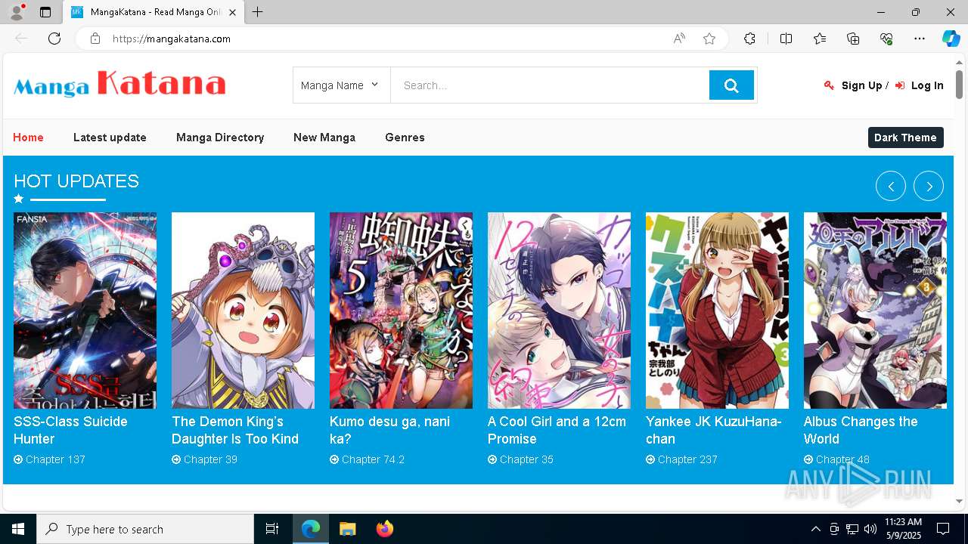Click the address bar URL
The height and width of the screenshot is (544, 968).
(x=172, y=39)
